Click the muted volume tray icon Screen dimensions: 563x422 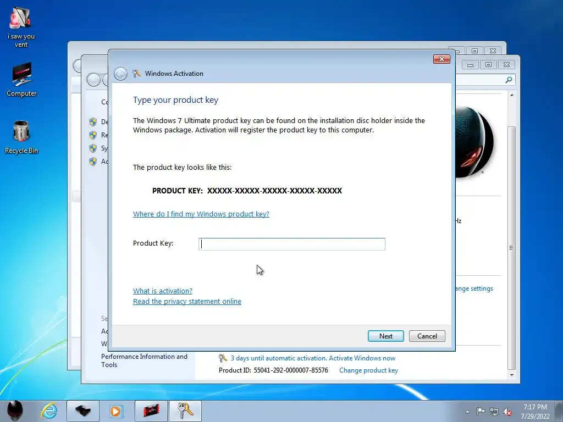[x=507, y=412]
